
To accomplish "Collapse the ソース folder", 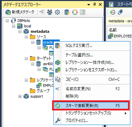I will tap(26, 37).
